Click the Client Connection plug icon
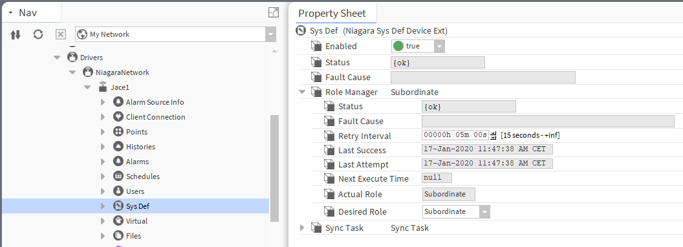The width and height of the screenshot is (683, 247). click(x=118, y=117)
